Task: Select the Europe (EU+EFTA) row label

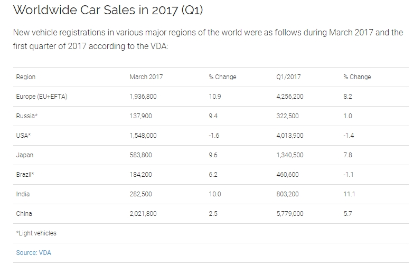Action: pyautogui.click(x=42, y=97)
